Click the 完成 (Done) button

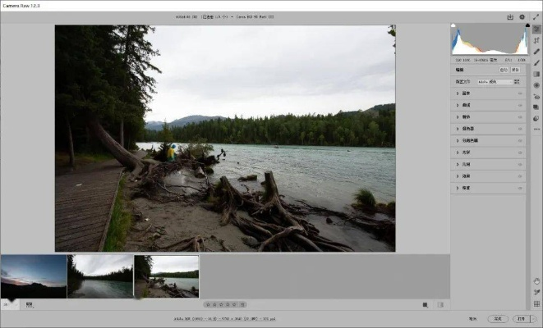coord(498,319)
